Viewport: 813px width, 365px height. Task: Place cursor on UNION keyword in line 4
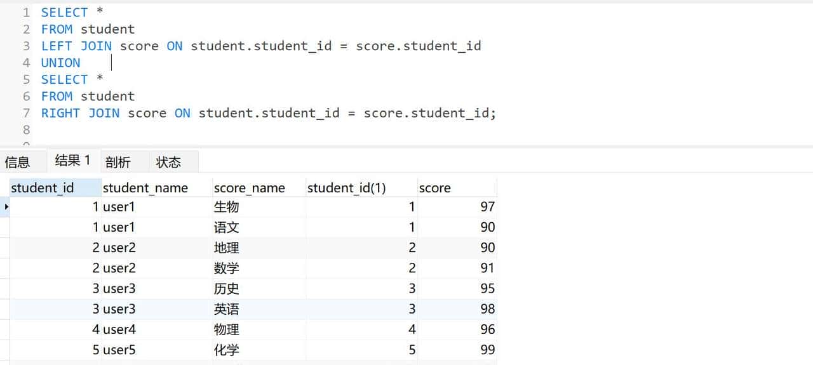(x=61, y=63)
